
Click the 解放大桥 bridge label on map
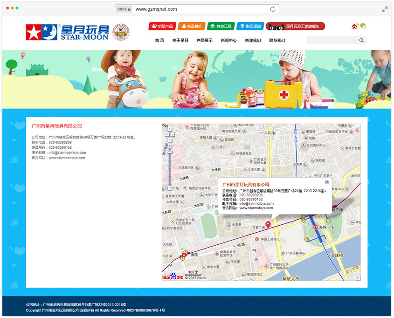point(291,278)
